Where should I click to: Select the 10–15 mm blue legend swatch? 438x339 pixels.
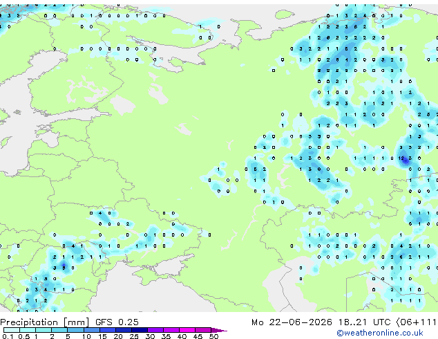(91, 330)
